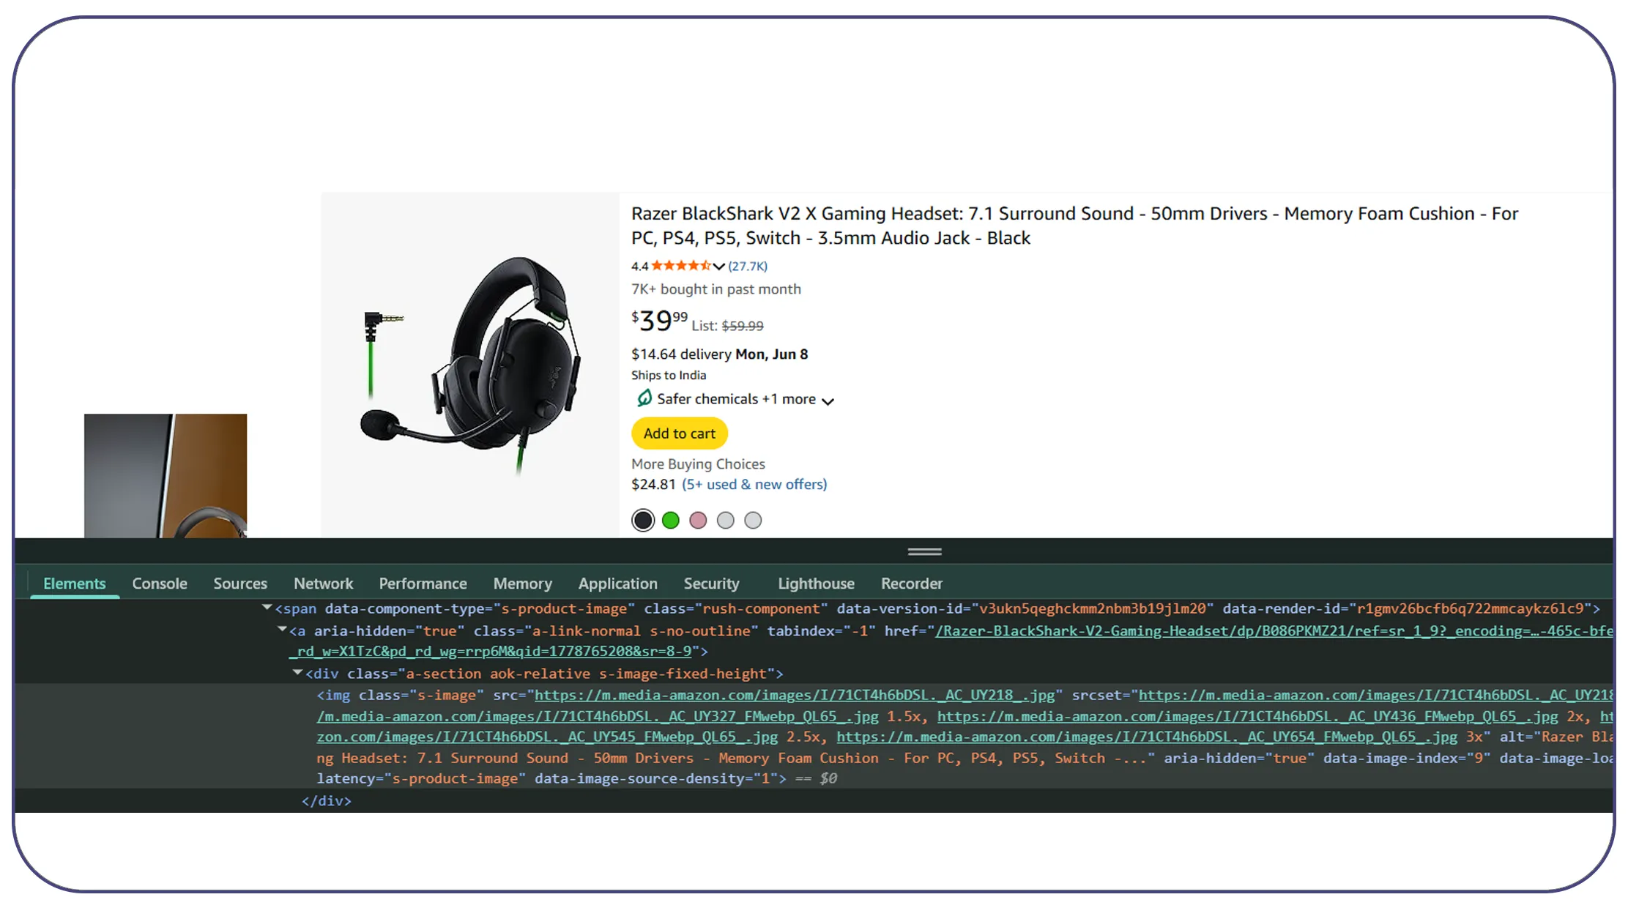The height and width of the screenshot is (908, 1628).
Task: Select the Recorder tab
Action: click(x=911, y=584)
